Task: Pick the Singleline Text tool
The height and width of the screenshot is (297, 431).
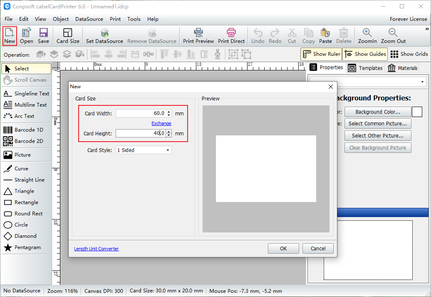Action: [26, 94]
